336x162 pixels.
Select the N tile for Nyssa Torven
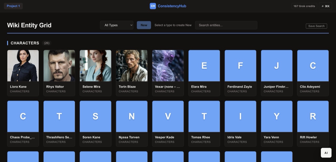click(132, 116)
